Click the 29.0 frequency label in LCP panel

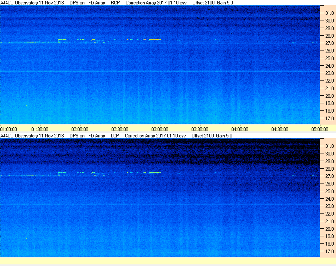tap(330, 161)
